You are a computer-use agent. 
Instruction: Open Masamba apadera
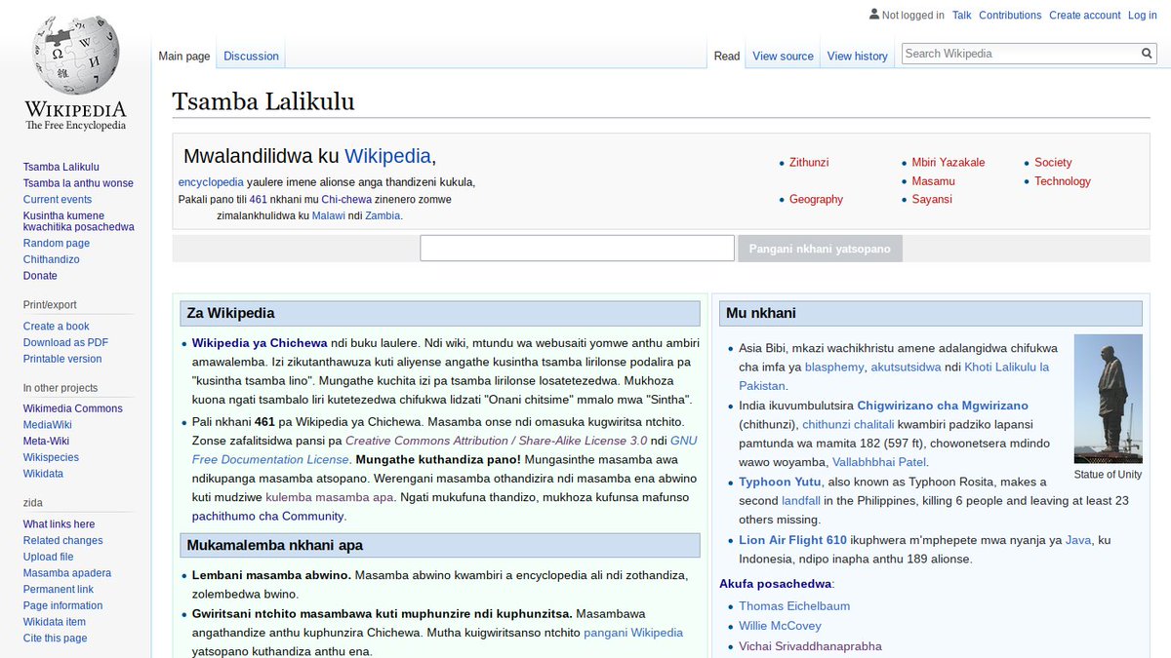click(67, 573)
